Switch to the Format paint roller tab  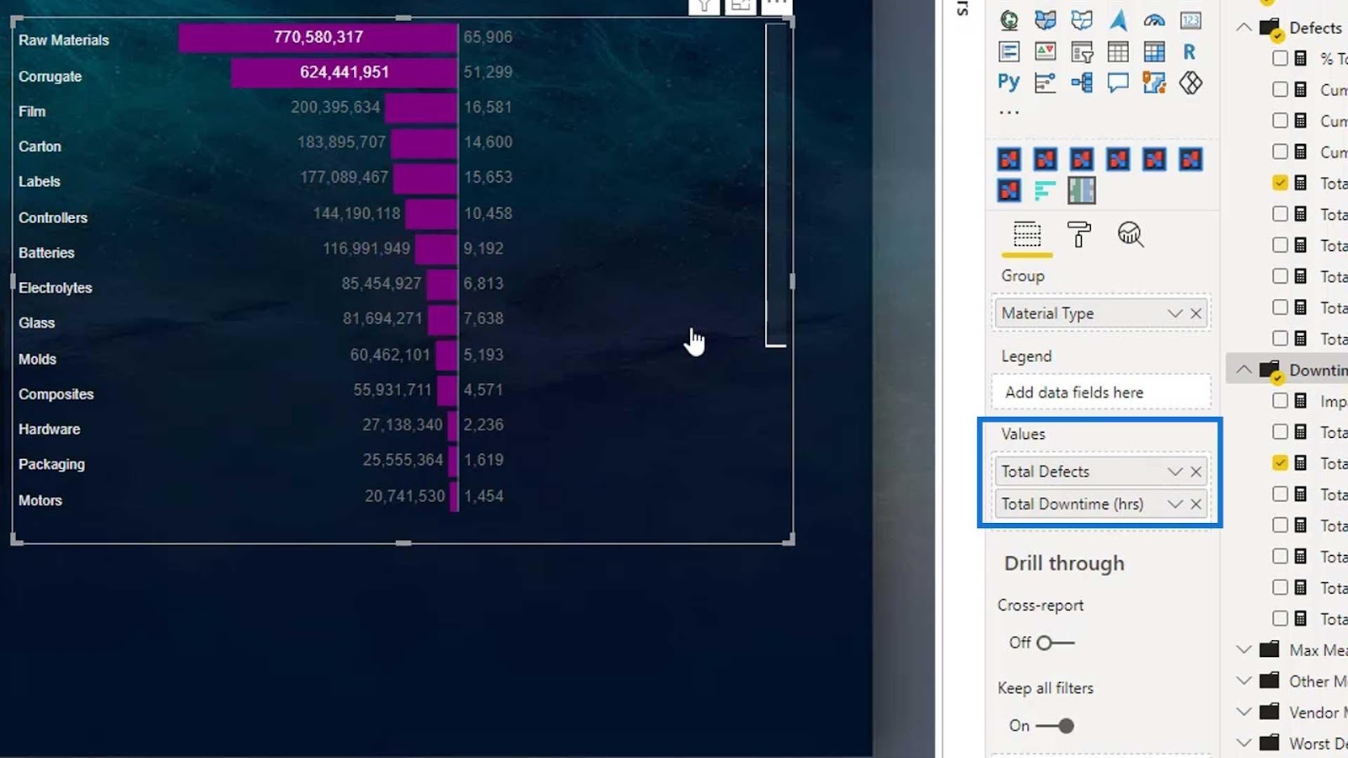coord(1079,234)
